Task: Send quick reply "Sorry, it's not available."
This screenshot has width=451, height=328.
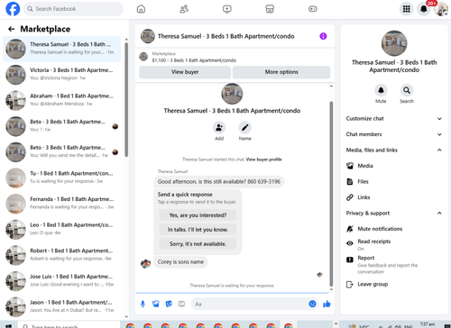Action: (198, 244)
